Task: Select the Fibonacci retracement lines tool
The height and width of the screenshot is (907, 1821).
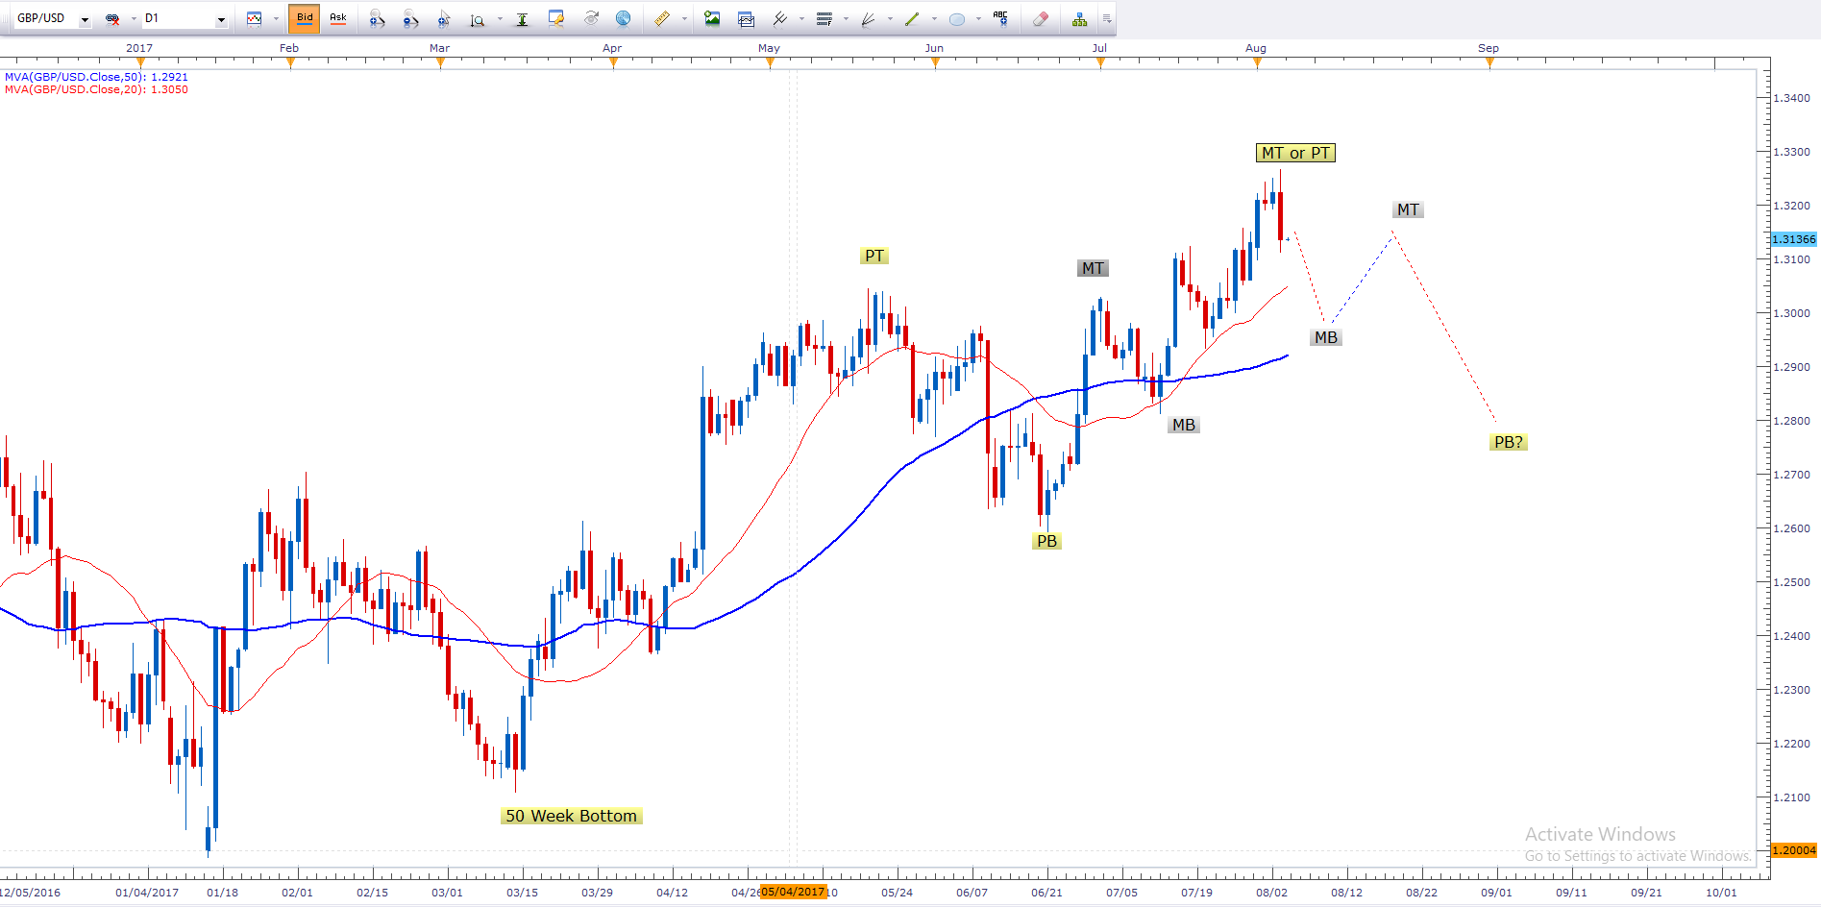Action: (x=824, y=18)
